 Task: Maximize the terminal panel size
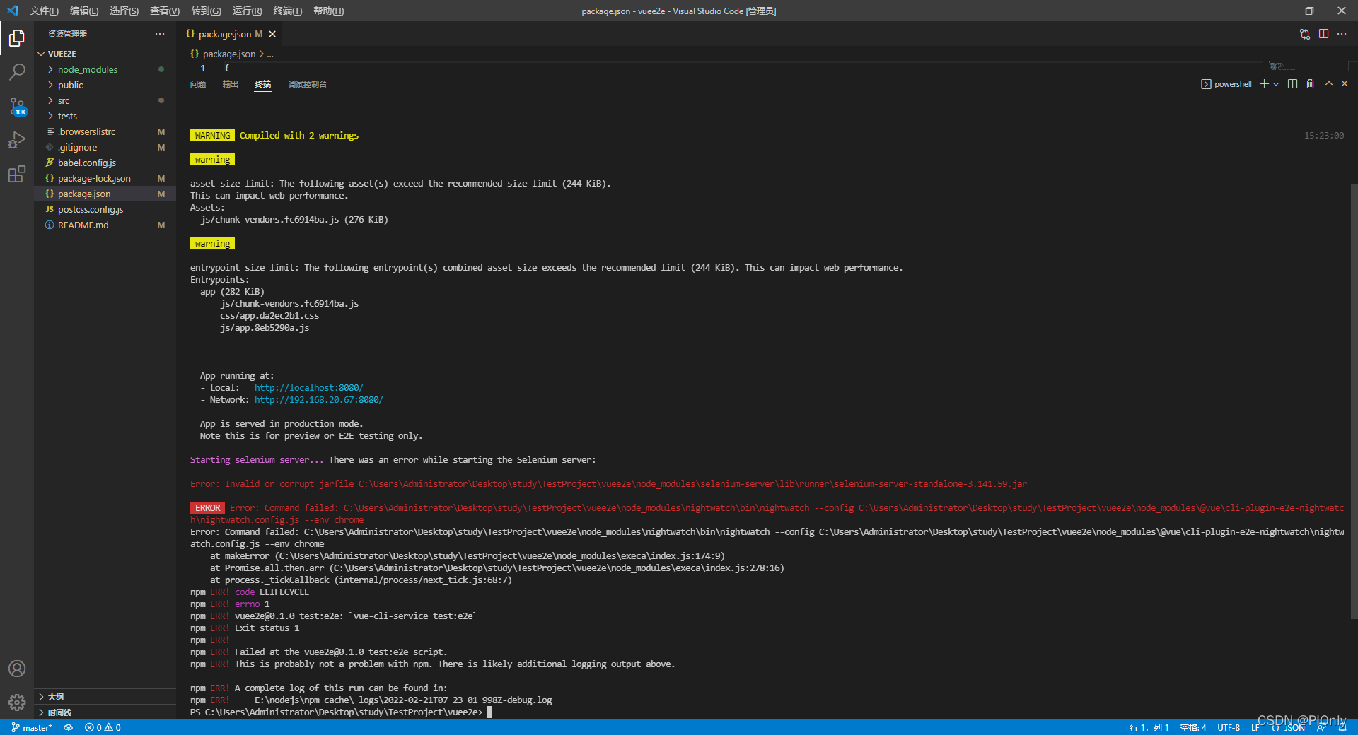(x=1329, y=84)
